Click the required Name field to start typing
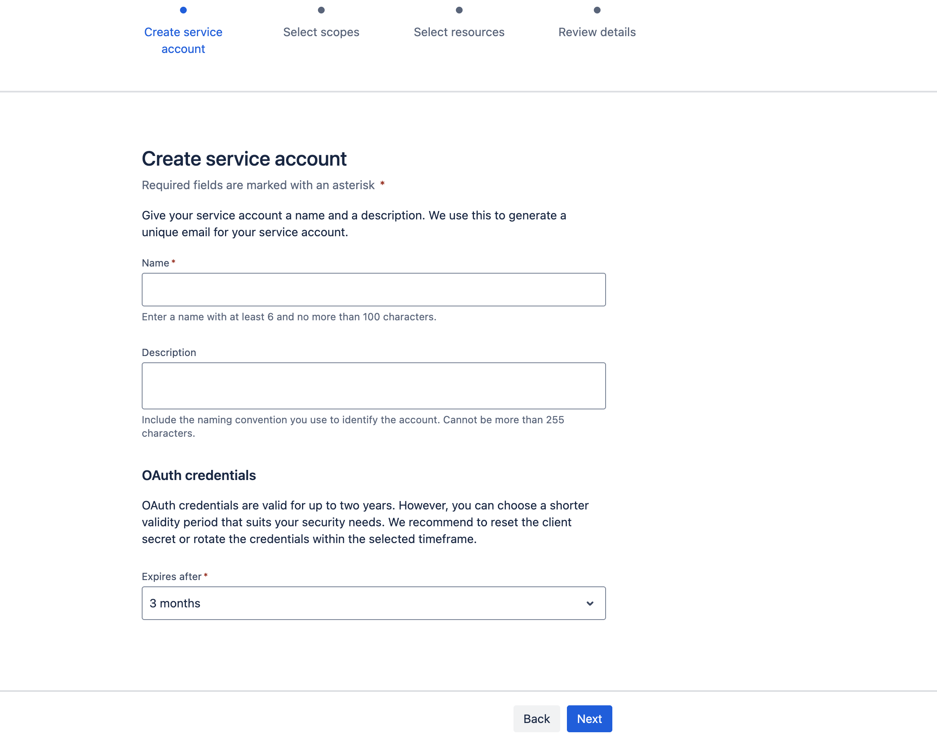 tap(374, 289)
